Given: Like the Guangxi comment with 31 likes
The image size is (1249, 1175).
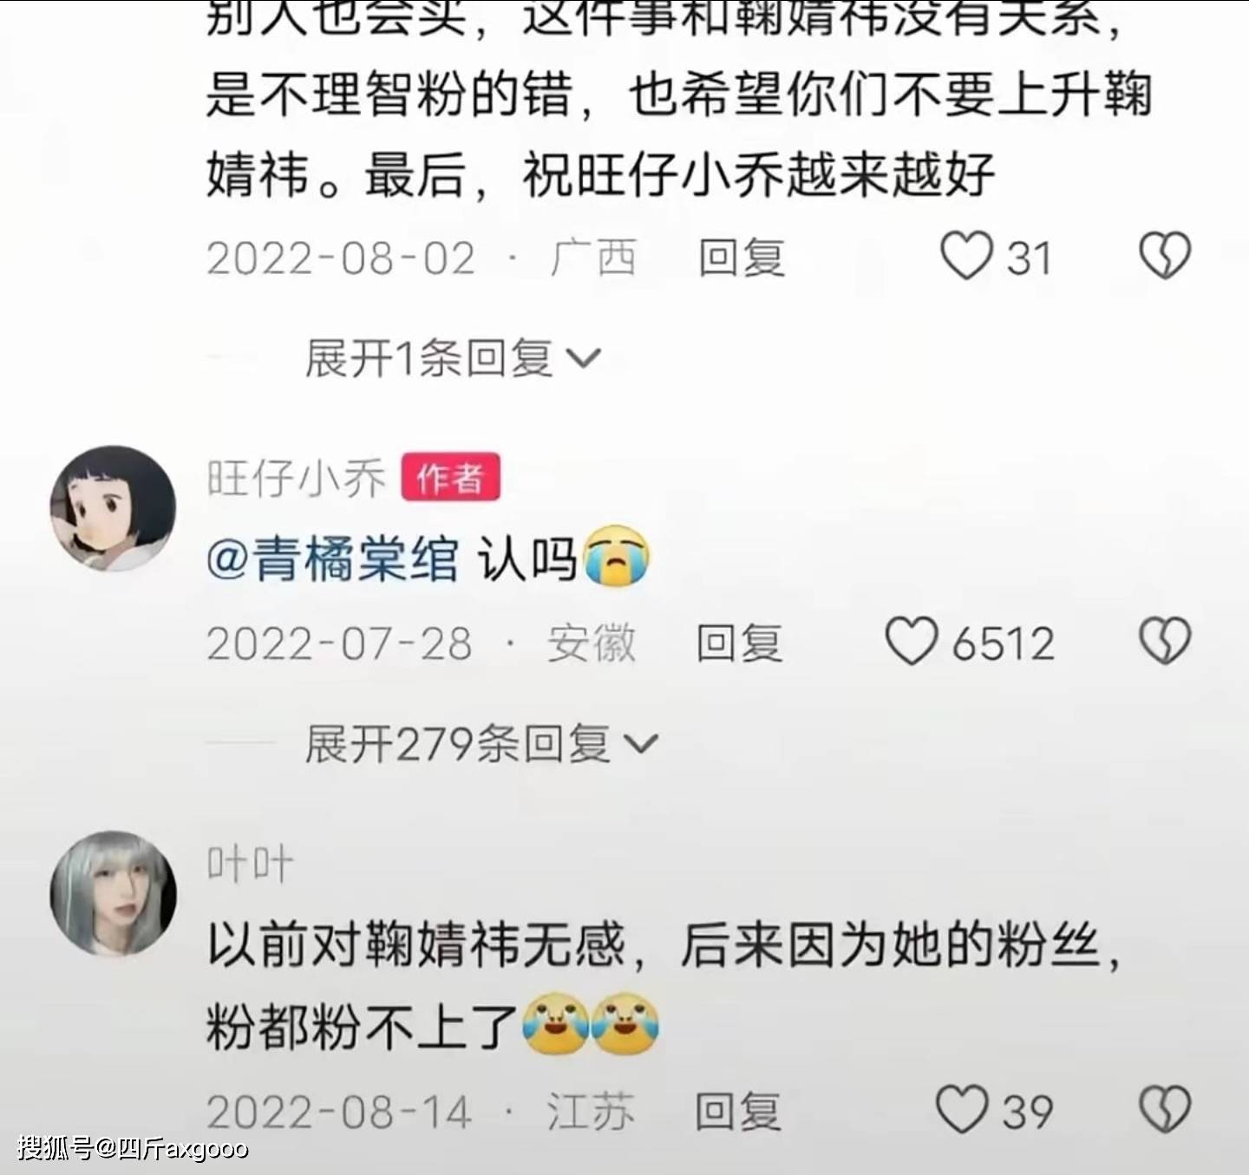Looking at the screenshot, I should [966, 256].
